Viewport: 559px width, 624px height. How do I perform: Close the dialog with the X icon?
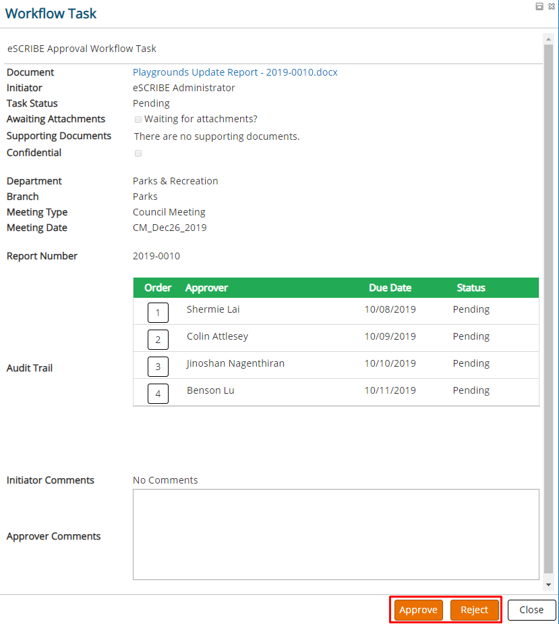[552, 6]
